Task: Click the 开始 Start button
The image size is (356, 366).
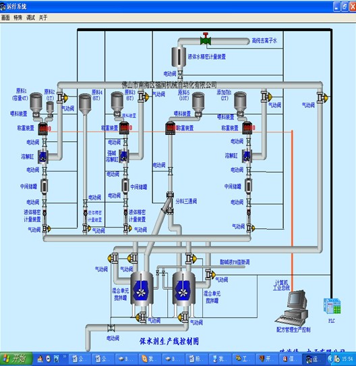Action: (16, 359)
